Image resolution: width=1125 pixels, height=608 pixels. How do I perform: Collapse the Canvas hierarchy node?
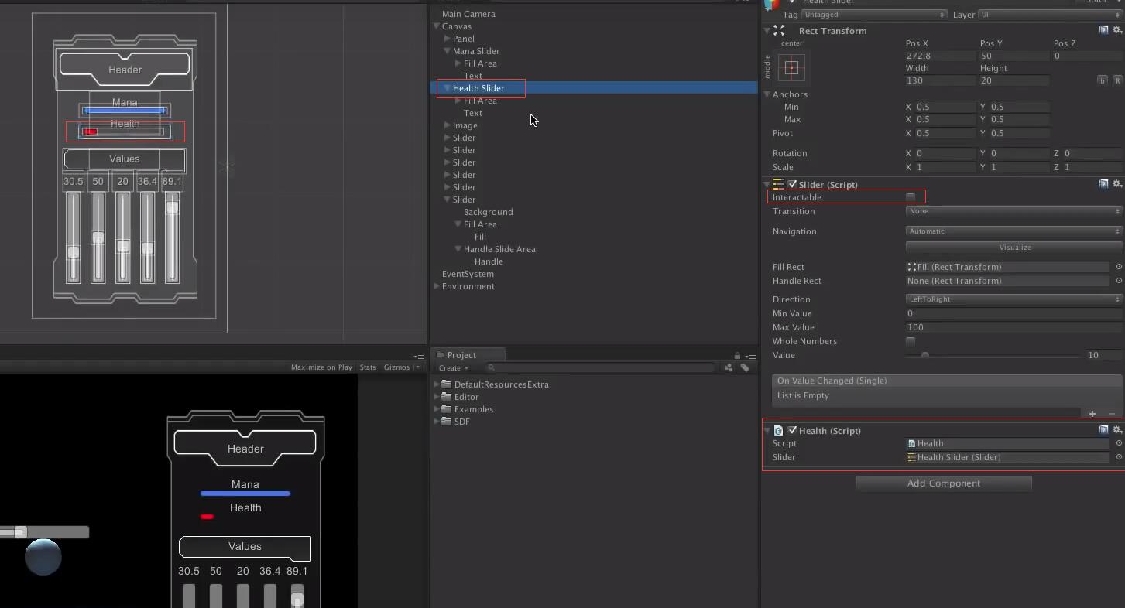tap(437, 26)
